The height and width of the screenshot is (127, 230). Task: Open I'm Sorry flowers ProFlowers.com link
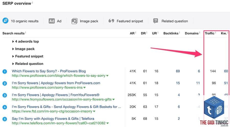pos(56,83)
